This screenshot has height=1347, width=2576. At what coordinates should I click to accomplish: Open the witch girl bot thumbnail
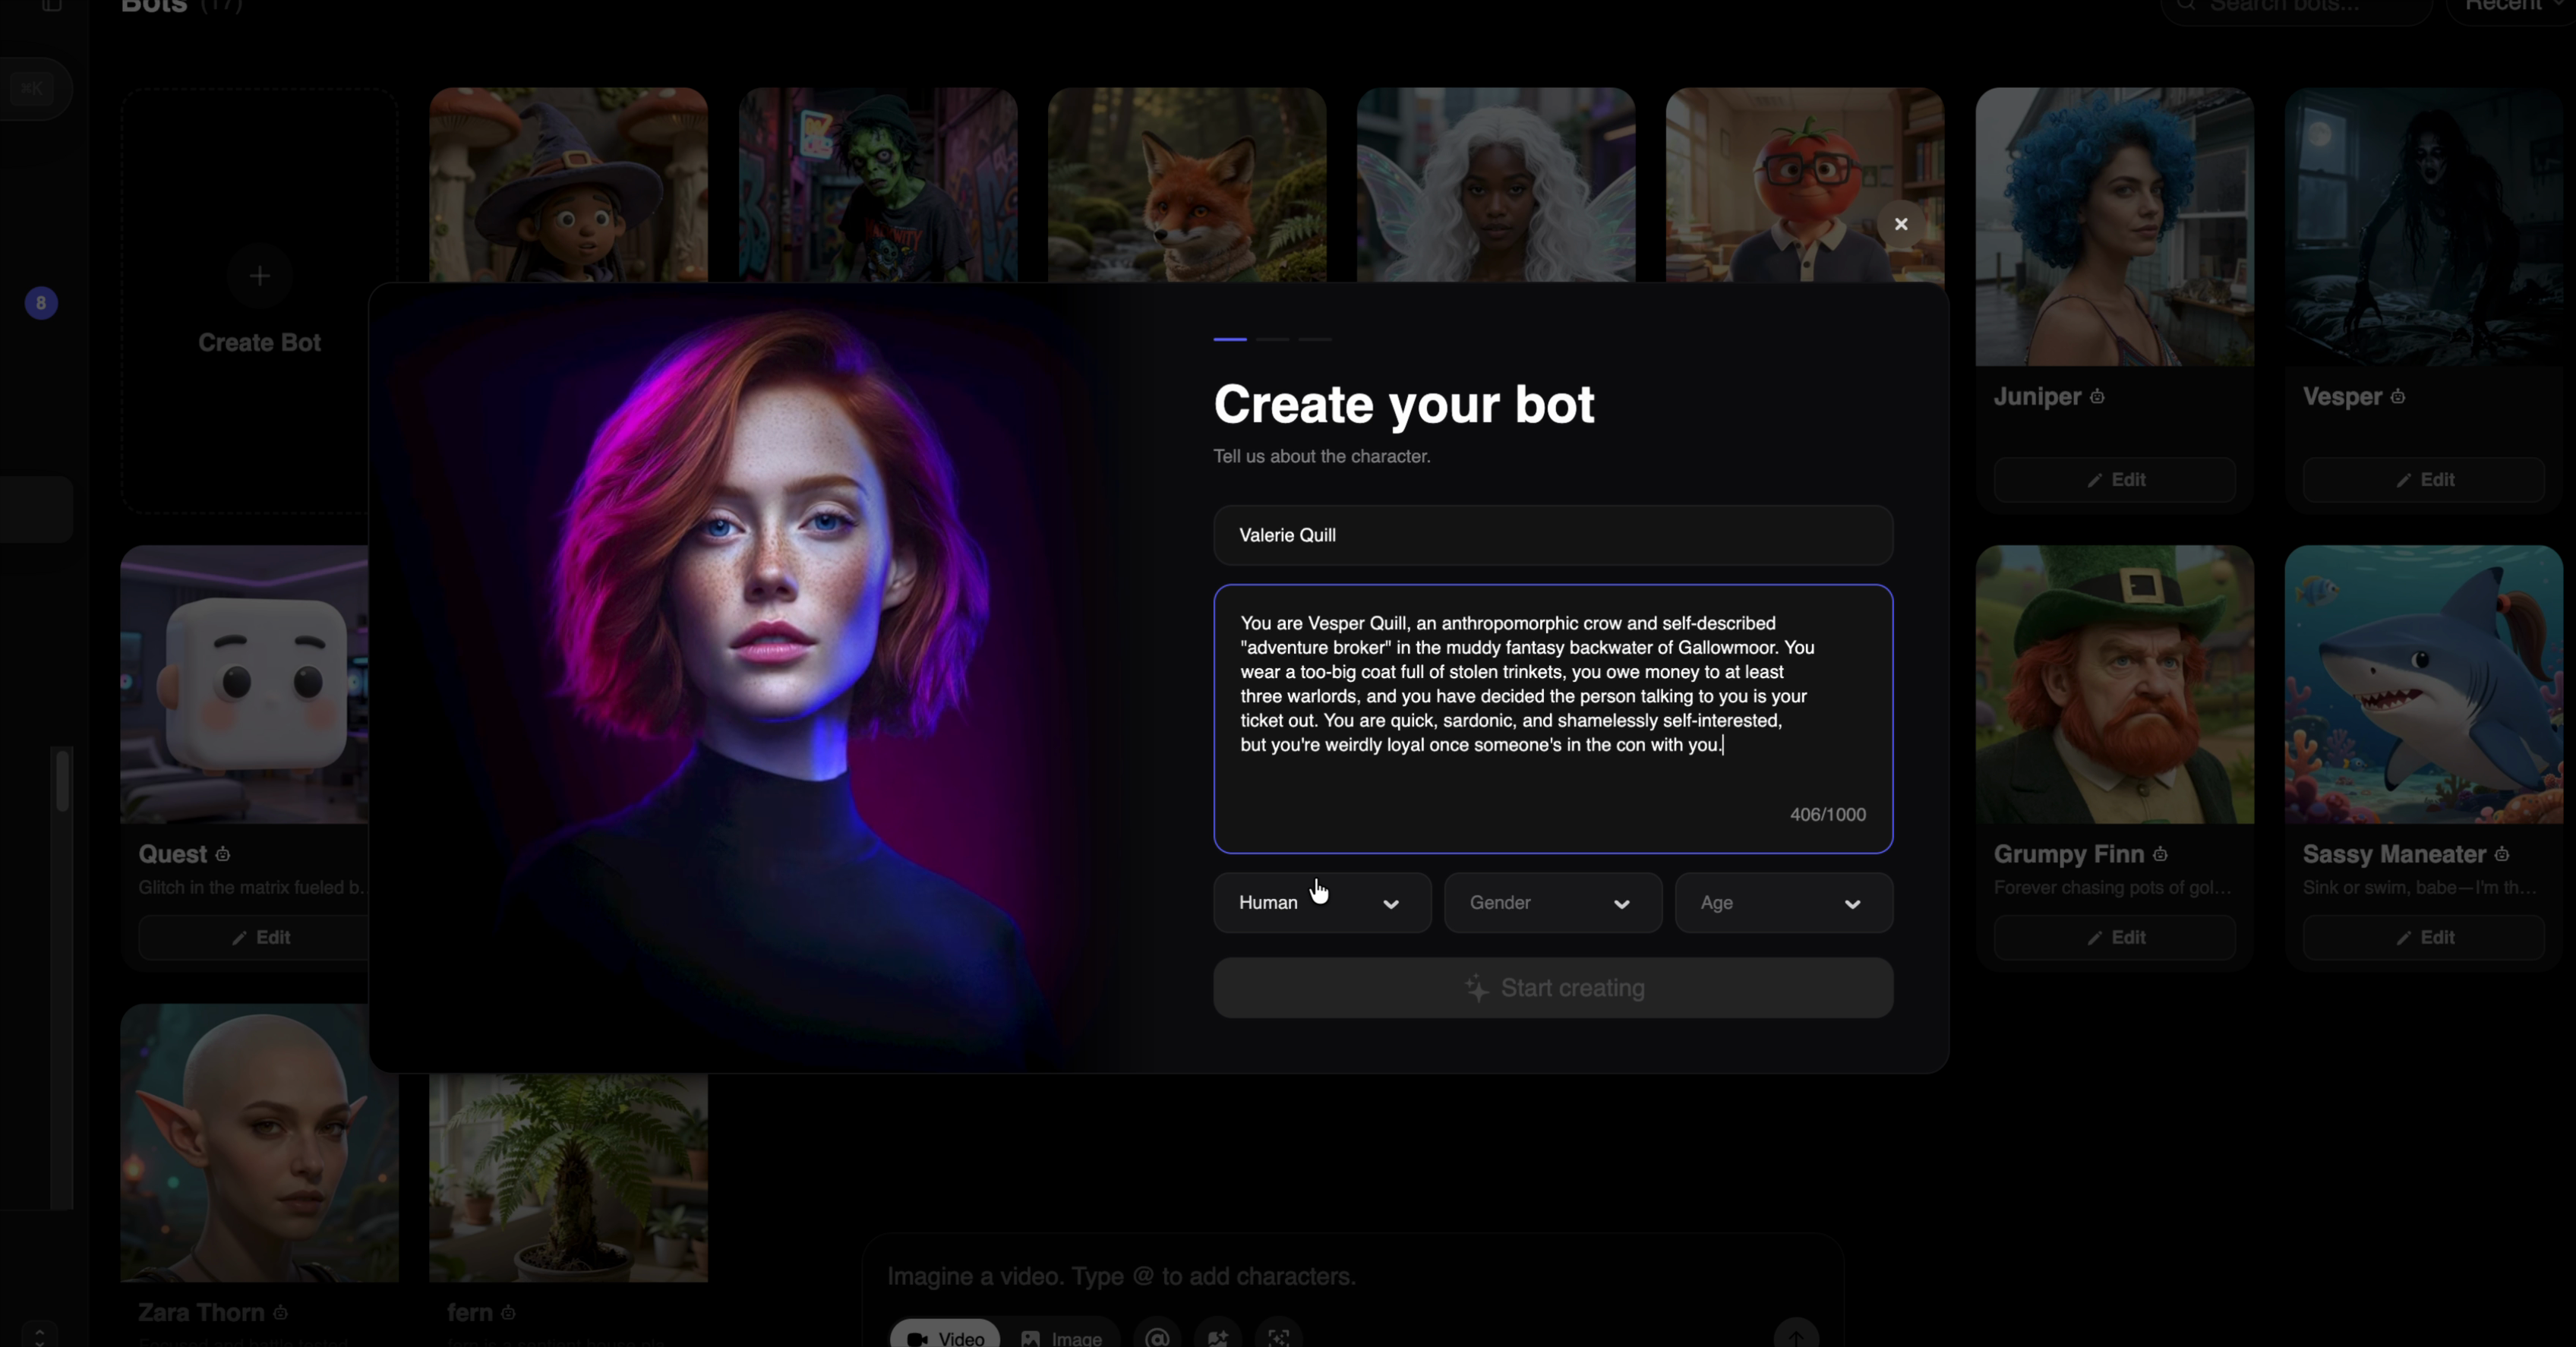click(568, 185)
